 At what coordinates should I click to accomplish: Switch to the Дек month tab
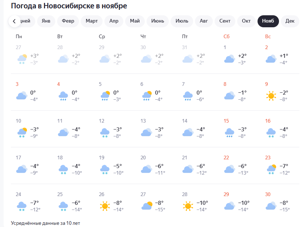coord(290,21)
